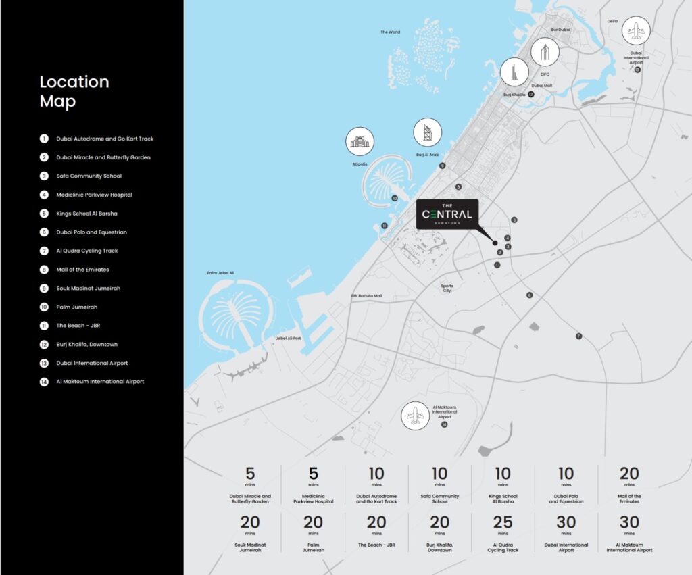The image size is (692, 575).
Task: Click 'The World' map label
Action: point(390,32)
